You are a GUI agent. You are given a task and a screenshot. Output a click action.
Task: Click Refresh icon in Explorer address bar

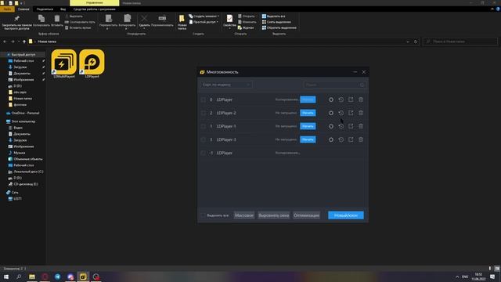click(416, 42)
